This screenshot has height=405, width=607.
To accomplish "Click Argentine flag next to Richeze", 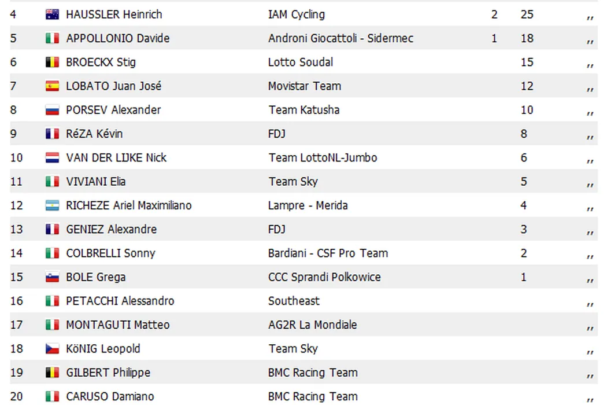I will point(52,205).
